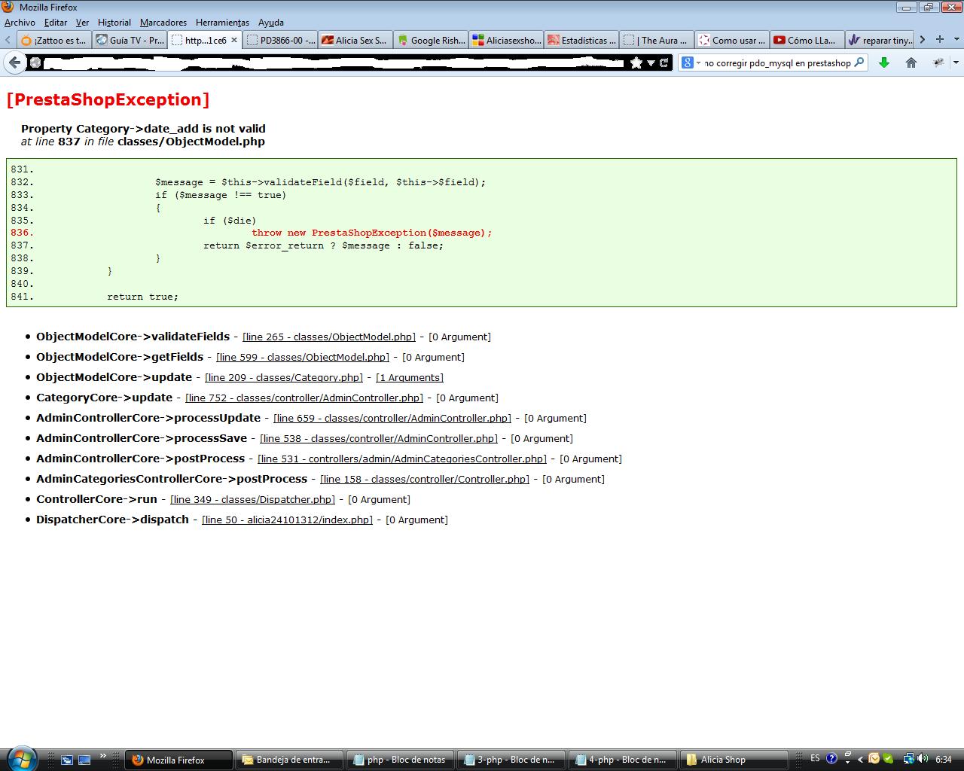Click the red throw new PrestaShopException line
This screenshot has width=964, height=771.
[372, 233]
